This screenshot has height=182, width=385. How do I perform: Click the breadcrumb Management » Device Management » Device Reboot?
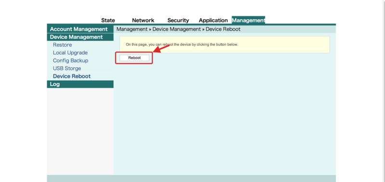coord(178,29)
